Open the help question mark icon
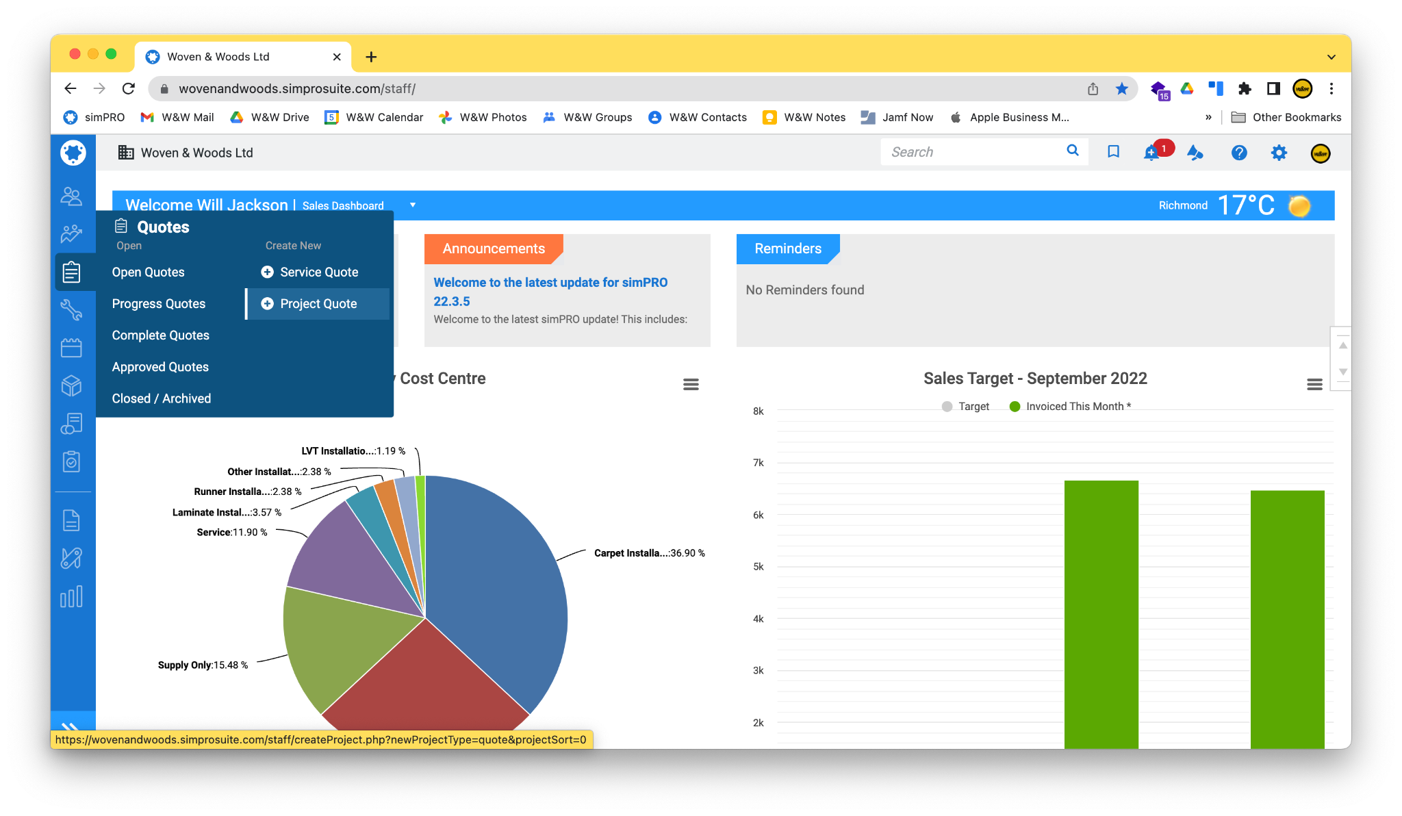The height and width of the screenshot is (816, 1402). pos(1238,153)
